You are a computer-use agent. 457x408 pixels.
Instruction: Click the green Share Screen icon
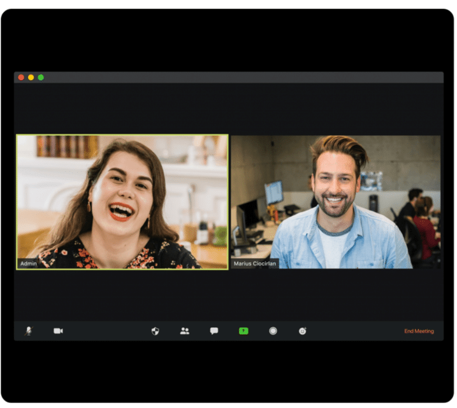[243, 331]
